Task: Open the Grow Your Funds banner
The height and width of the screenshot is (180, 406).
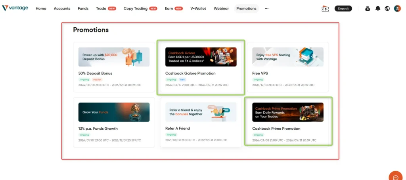Action: (114, 112)
